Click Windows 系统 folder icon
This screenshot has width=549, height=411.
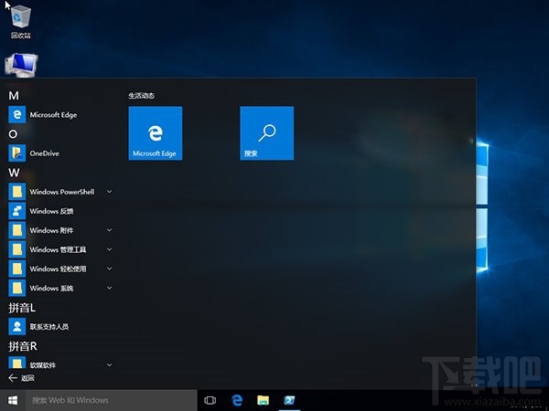click(x=16, y=288)
